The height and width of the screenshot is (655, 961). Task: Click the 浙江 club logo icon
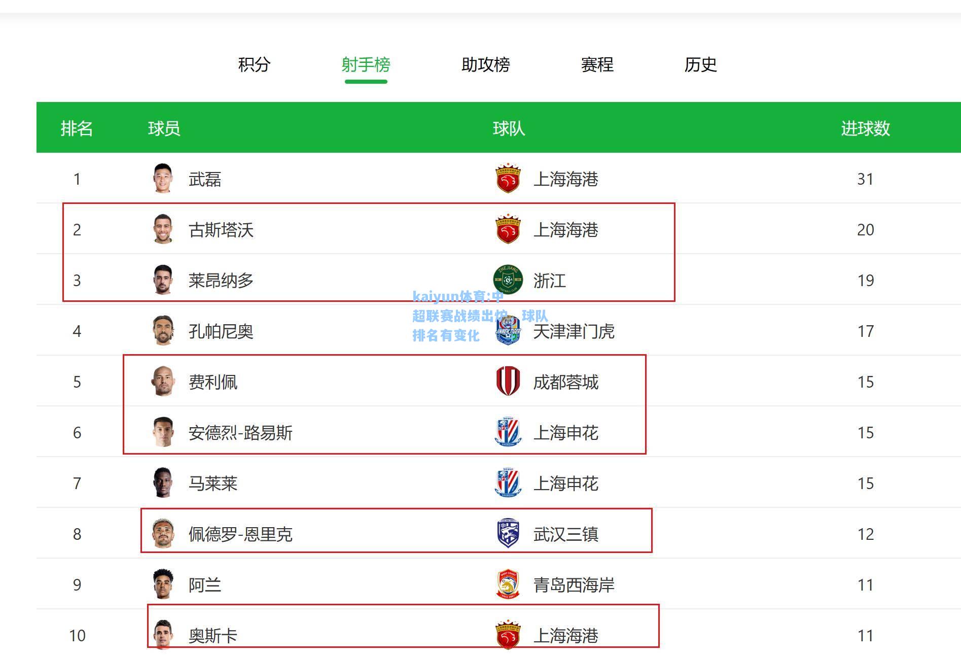coord(508,280)
